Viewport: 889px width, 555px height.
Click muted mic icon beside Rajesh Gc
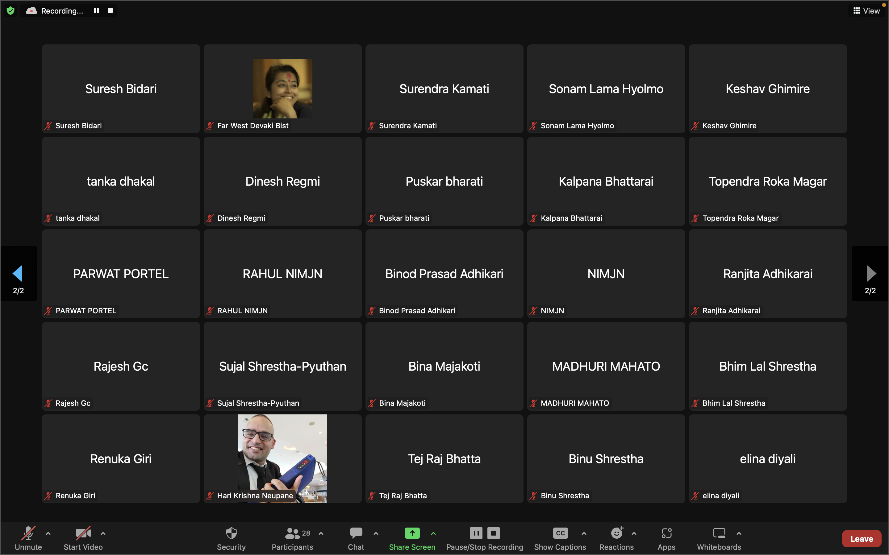coord(48,403)
